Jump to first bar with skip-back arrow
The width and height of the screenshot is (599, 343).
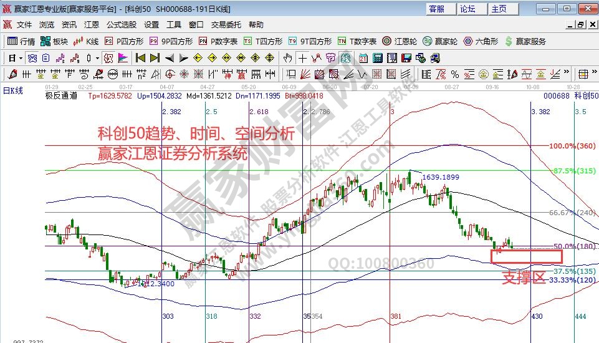(x=140, y=58)
